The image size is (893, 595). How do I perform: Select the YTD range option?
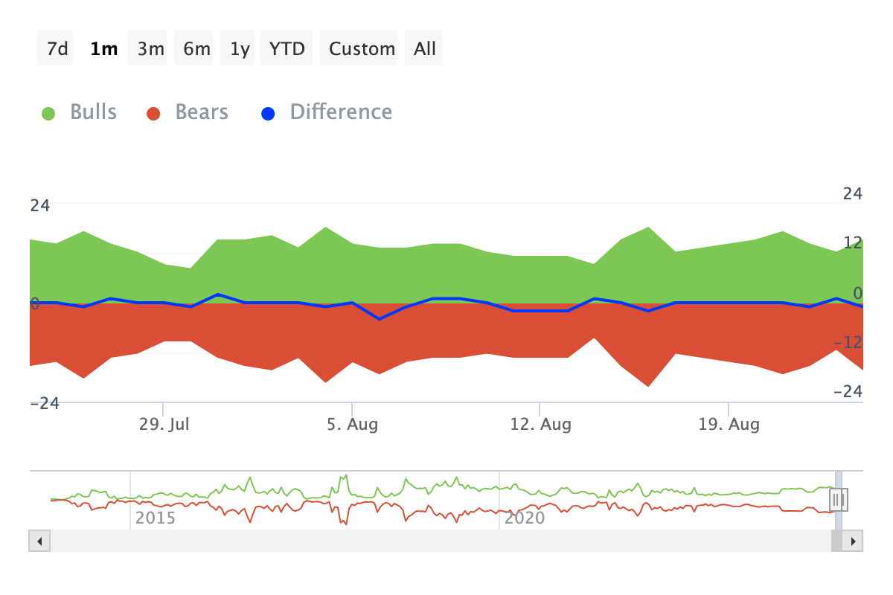point(287,49)
